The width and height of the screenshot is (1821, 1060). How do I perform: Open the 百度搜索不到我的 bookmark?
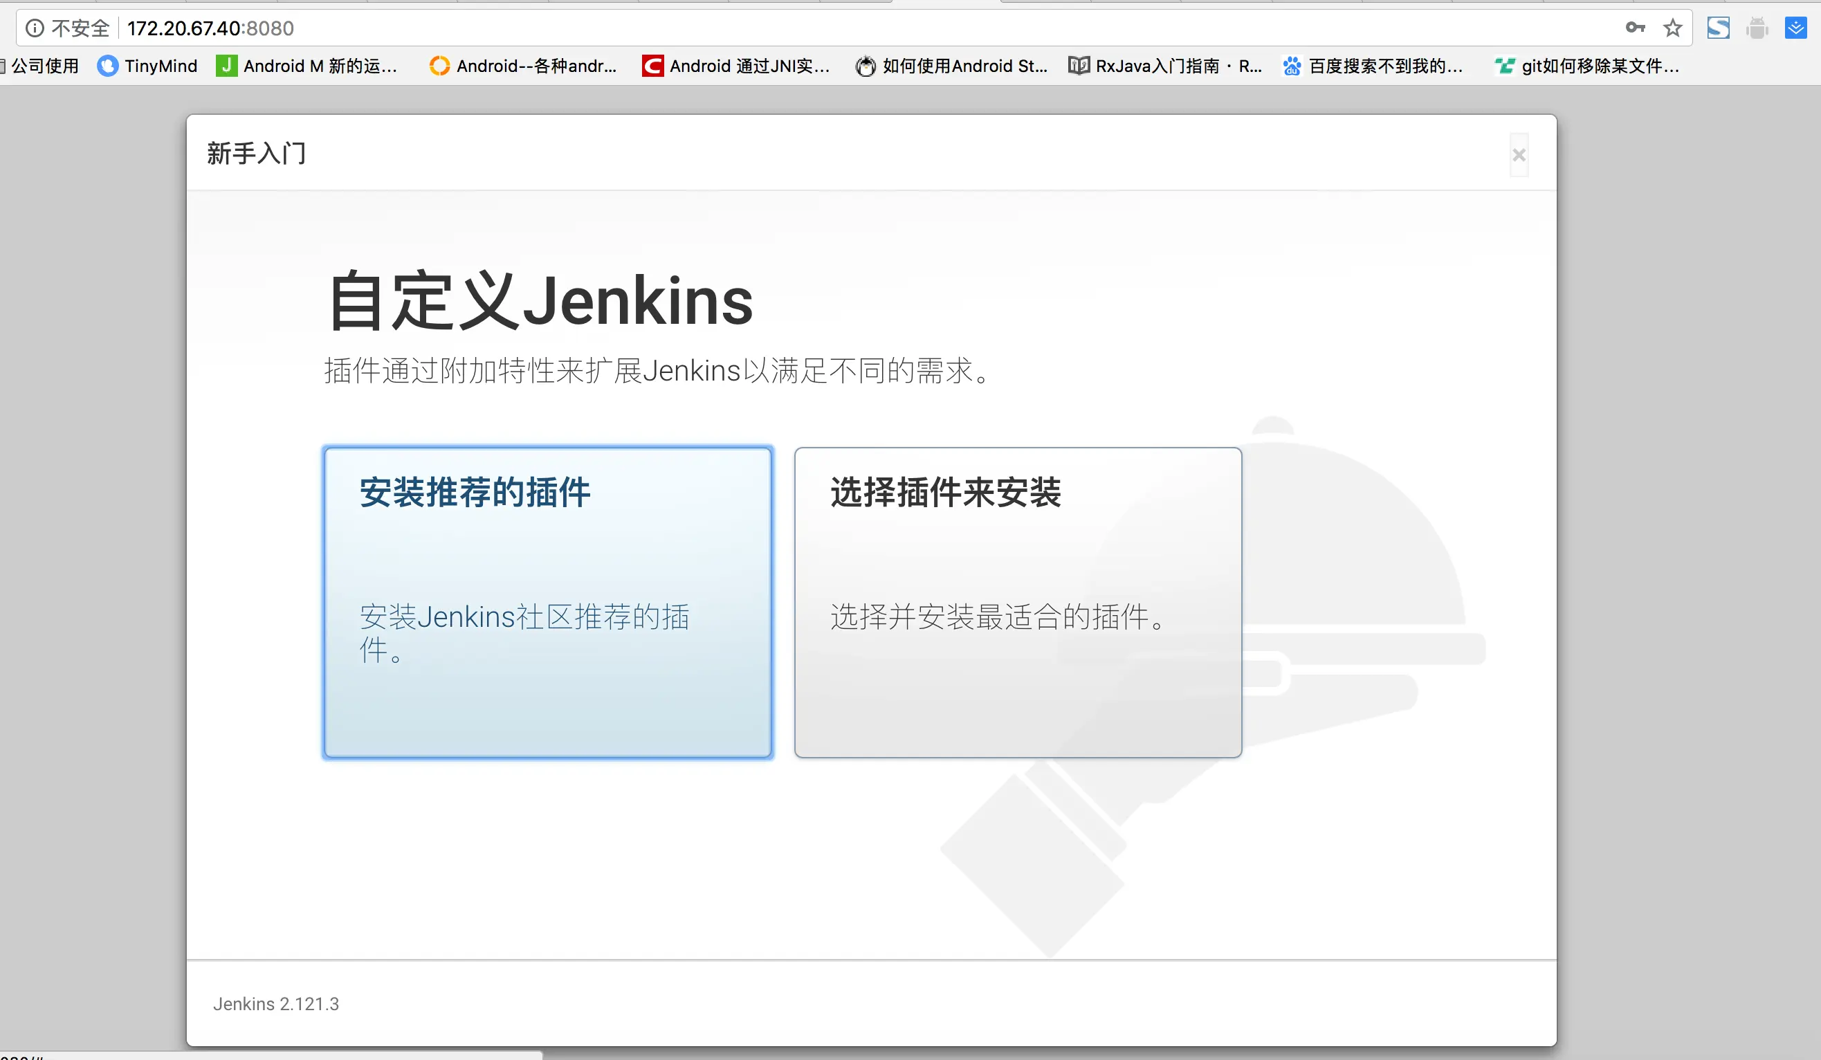tap(1373, 66)
